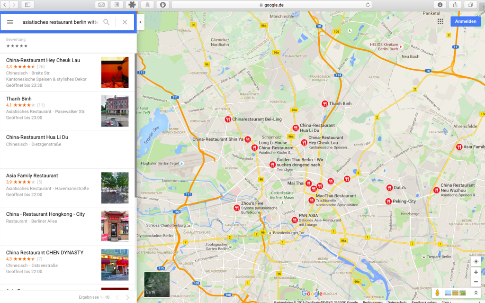Click PAN ASIA map pin
Viewport: 485px width, 303px height.
point(295,220)
